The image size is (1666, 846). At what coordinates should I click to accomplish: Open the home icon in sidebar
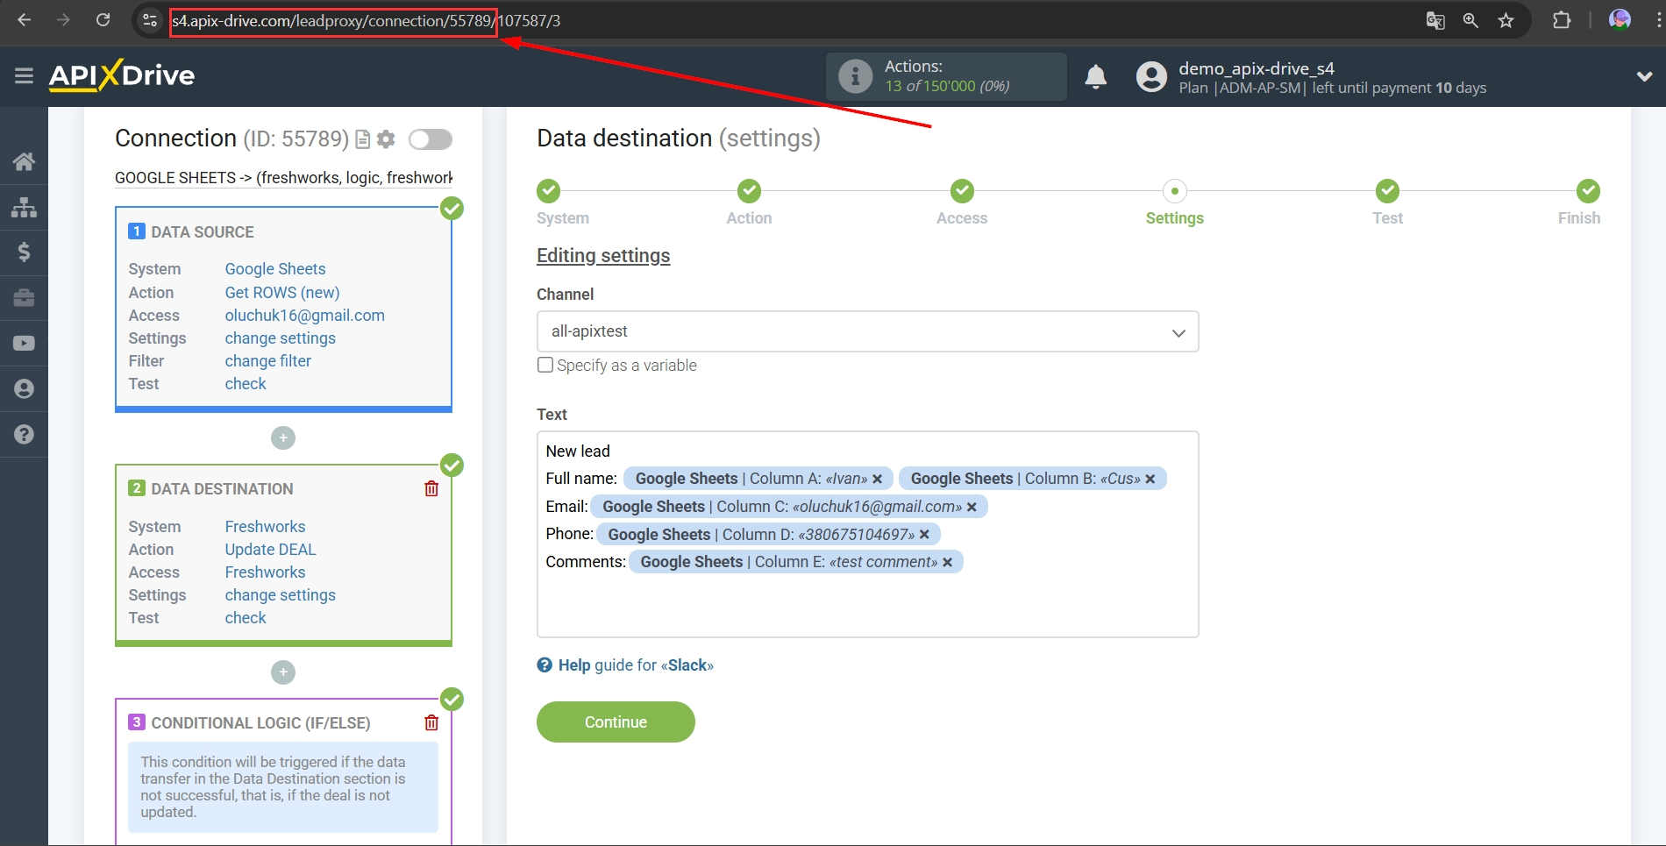click(24, 161)
